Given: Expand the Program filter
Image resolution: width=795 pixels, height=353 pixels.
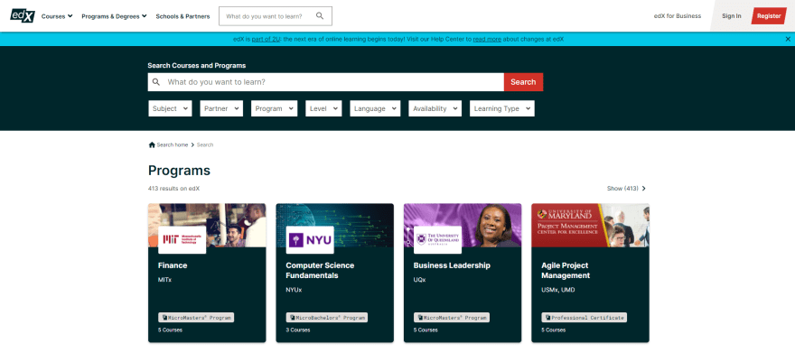Looking at the screenshot, I should click(275, 108).
